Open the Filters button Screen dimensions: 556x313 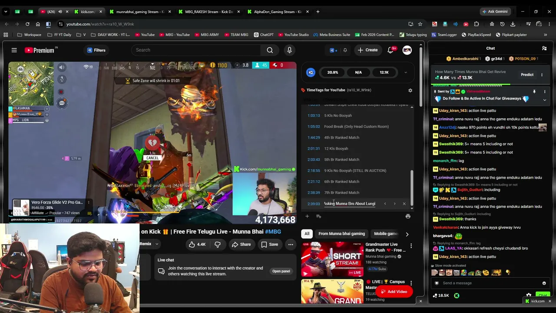[96, 50]
